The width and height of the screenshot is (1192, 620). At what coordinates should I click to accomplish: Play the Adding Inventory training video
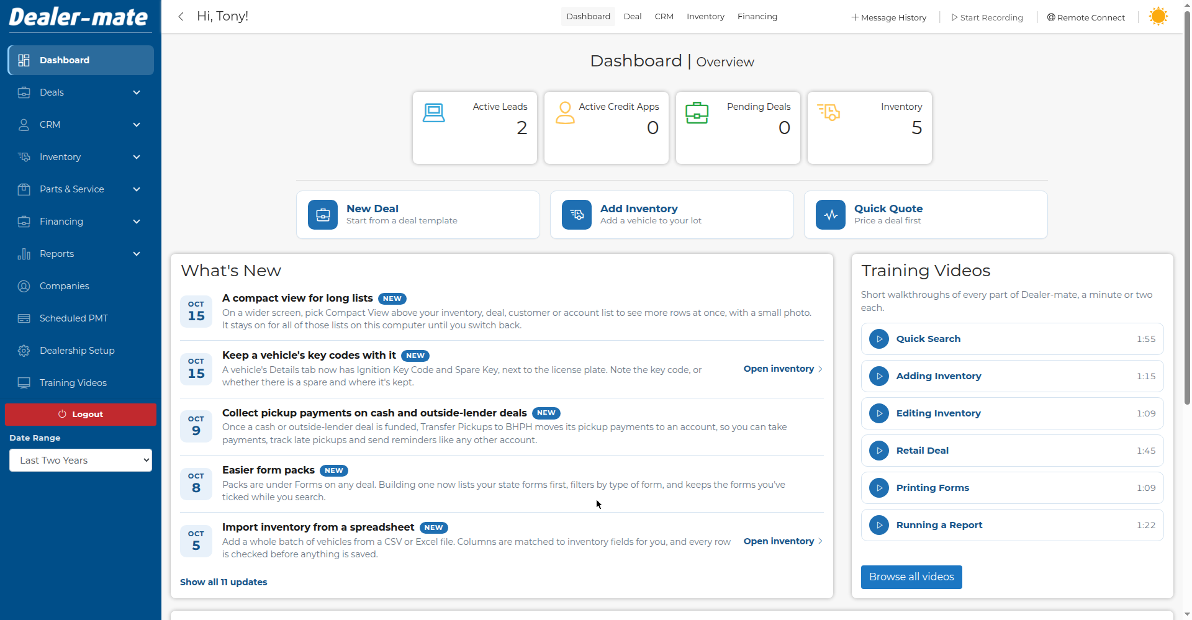[x=1012, y=376]
